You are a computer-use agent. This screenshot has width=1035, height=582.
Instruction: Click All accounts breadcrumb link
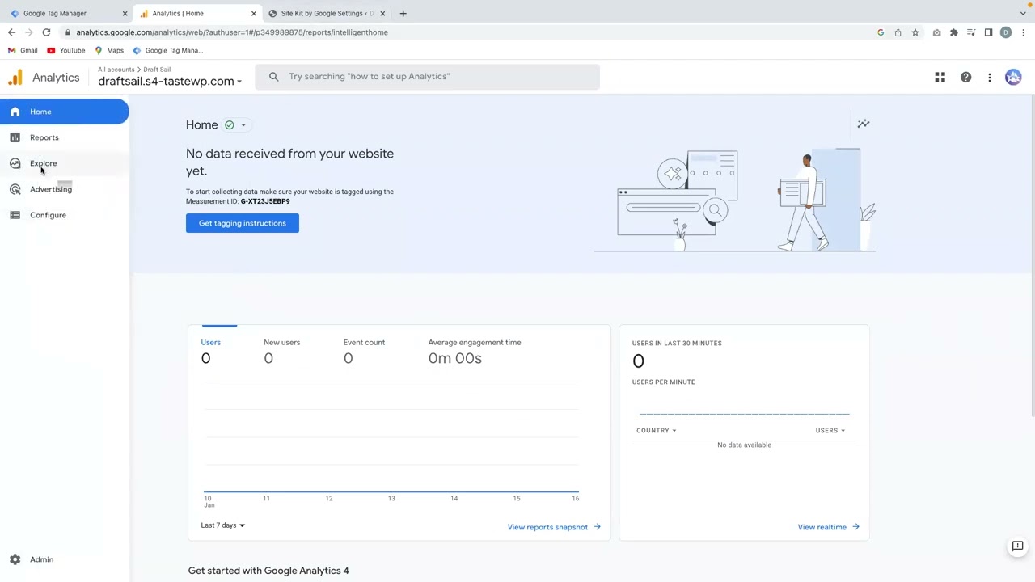[116, 70]
